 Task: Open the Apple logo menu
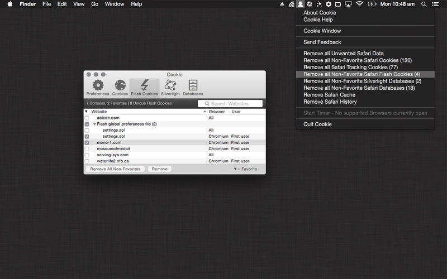pyautogui.click(x=10, y=4)
